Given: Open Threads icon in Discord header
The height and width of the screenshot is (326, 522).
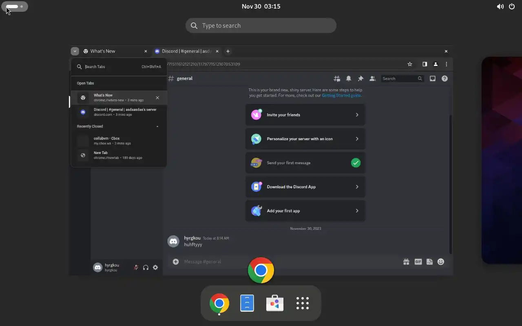Looking at the screenshot, I should (337, 79).
